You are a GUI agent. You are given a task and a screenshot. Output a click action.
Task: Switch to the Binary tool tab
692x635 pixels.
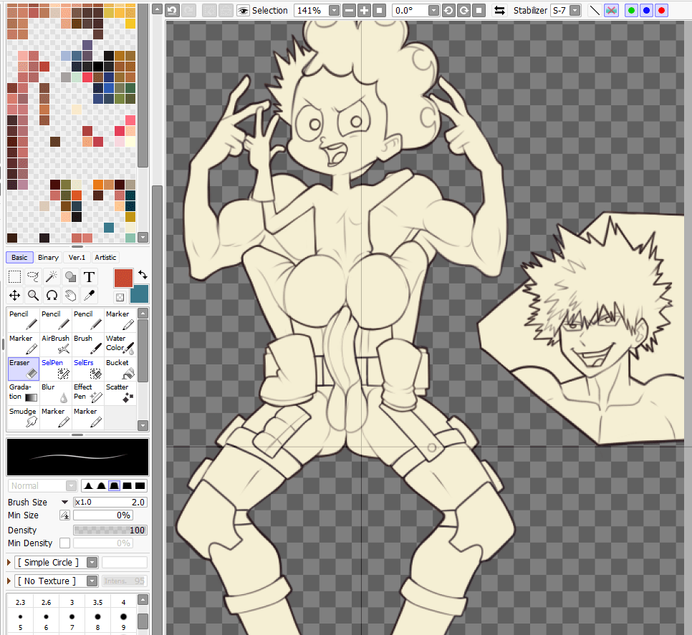click(48, 257)
